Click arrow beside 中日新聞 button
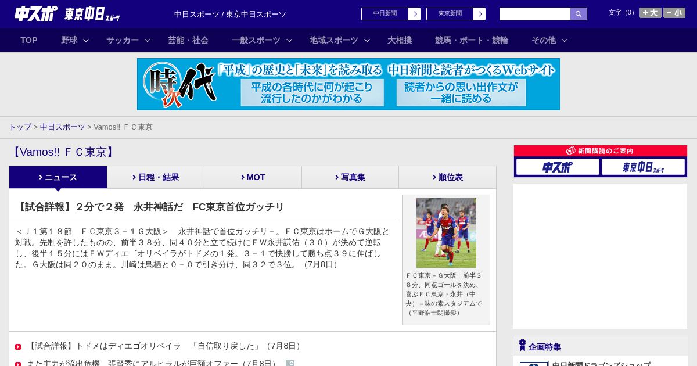 [x=415, y=14]
